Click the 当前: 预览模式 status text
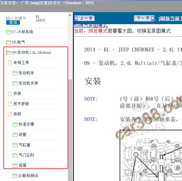The image size is (182, 181). tap(91, 31)
